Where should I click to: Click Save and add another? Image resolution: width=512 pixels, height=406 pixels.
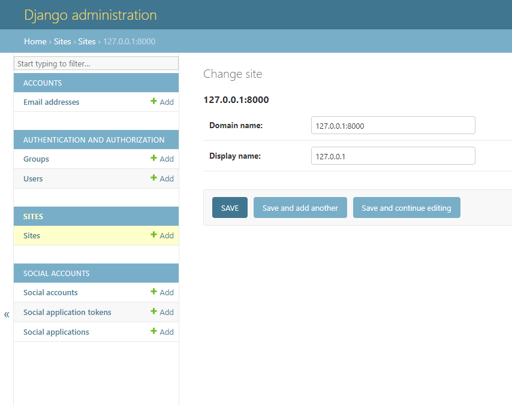click(300, 208)
